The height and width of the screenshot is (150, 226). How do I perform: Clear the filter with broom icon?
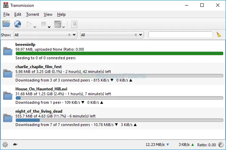[x=219, y=35]
